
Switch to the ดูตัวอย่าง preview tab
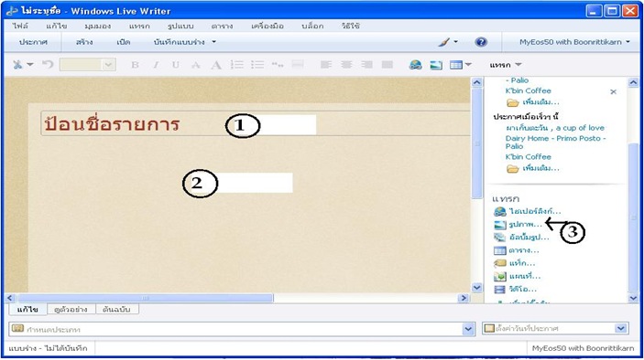[71, 310]
